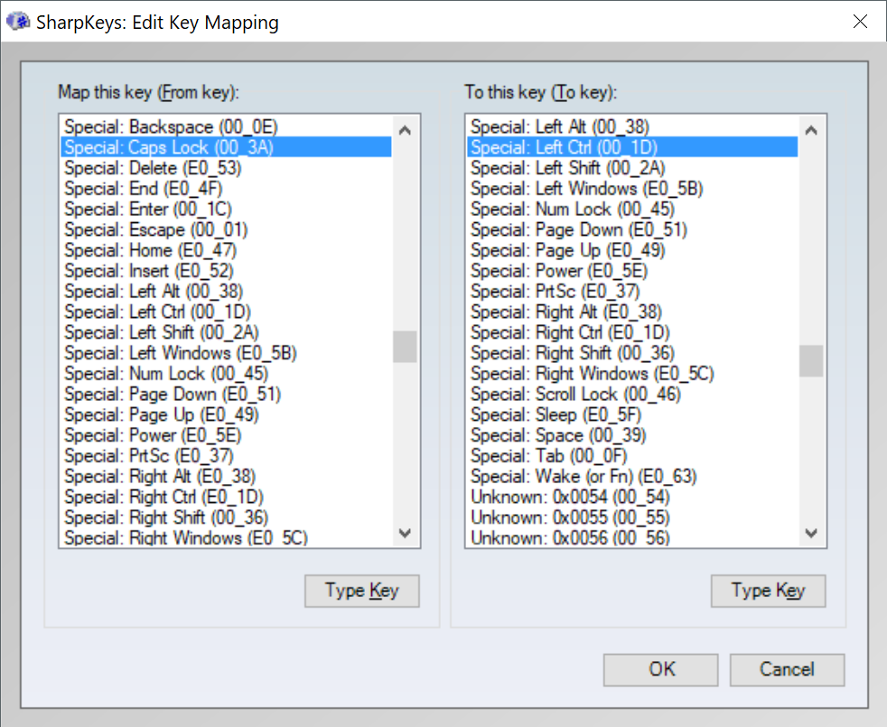Select PrtSc (E0_37) in To key list
The image size is (887, 727).
click(x=632, y=291)
